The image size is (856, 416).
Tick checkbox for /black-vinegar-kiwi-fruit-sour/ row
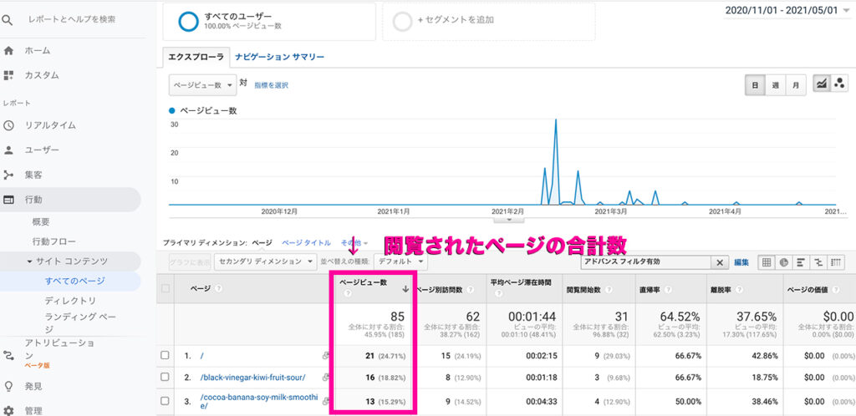(166, 378)
